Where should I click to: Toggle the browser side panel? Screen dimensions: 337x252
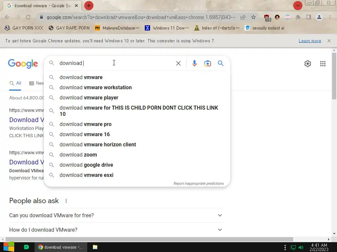[309, 17]
